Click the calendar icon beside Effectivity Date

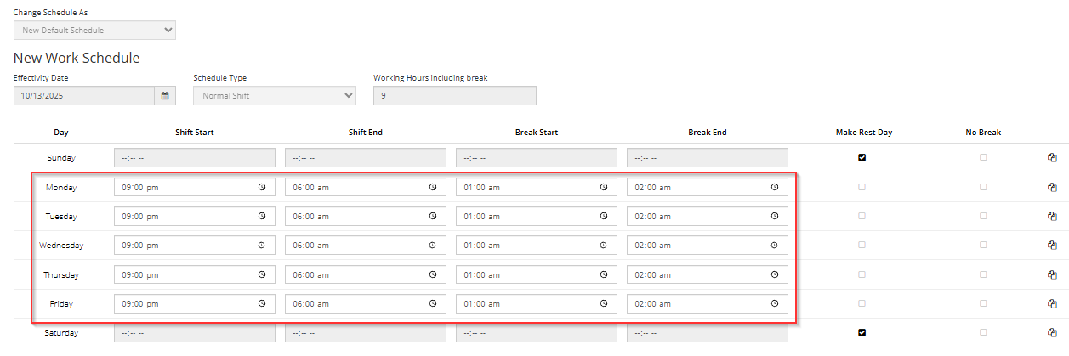[165, 96]
